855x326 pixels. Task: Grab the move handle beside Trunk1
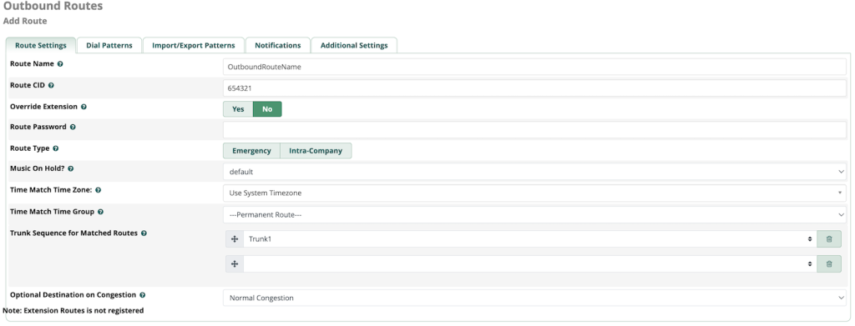coord(235,239)
